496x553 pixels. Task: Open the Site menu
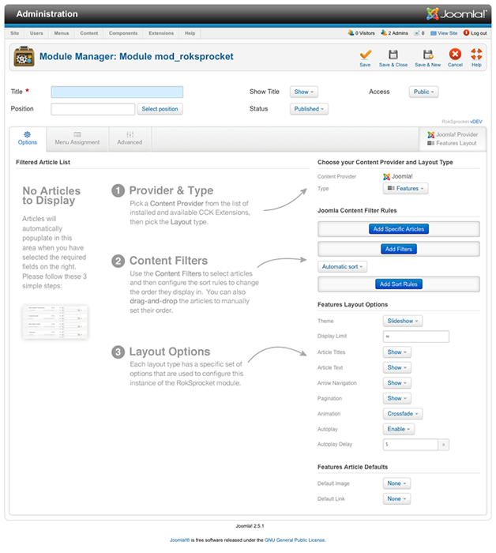point(14,33)
